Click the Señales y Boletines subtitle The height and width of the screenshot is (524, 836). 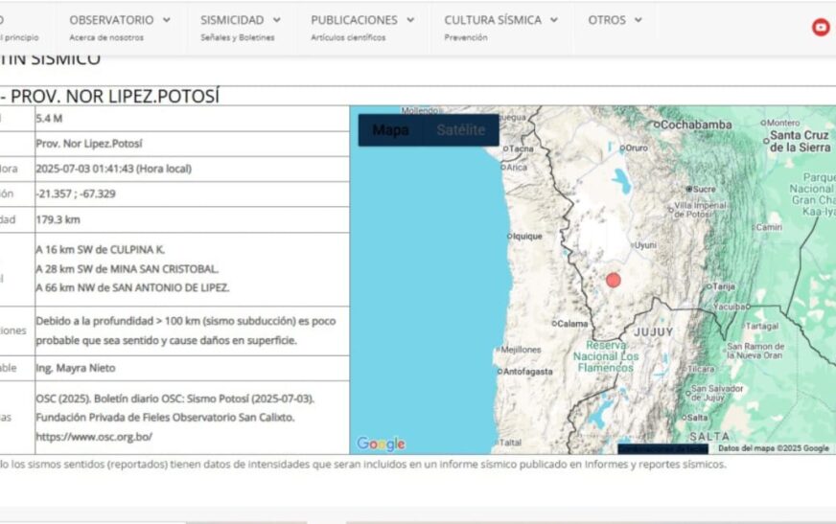pyautogui.click(x=237, y=37)
